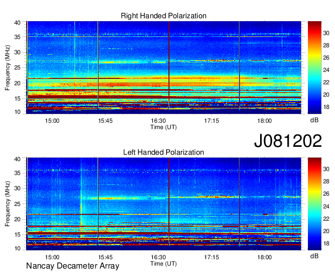This screenshot has width=335, height=272.
Task: Click the right-handed polarization spectrogram image
Action: point(164,68)
